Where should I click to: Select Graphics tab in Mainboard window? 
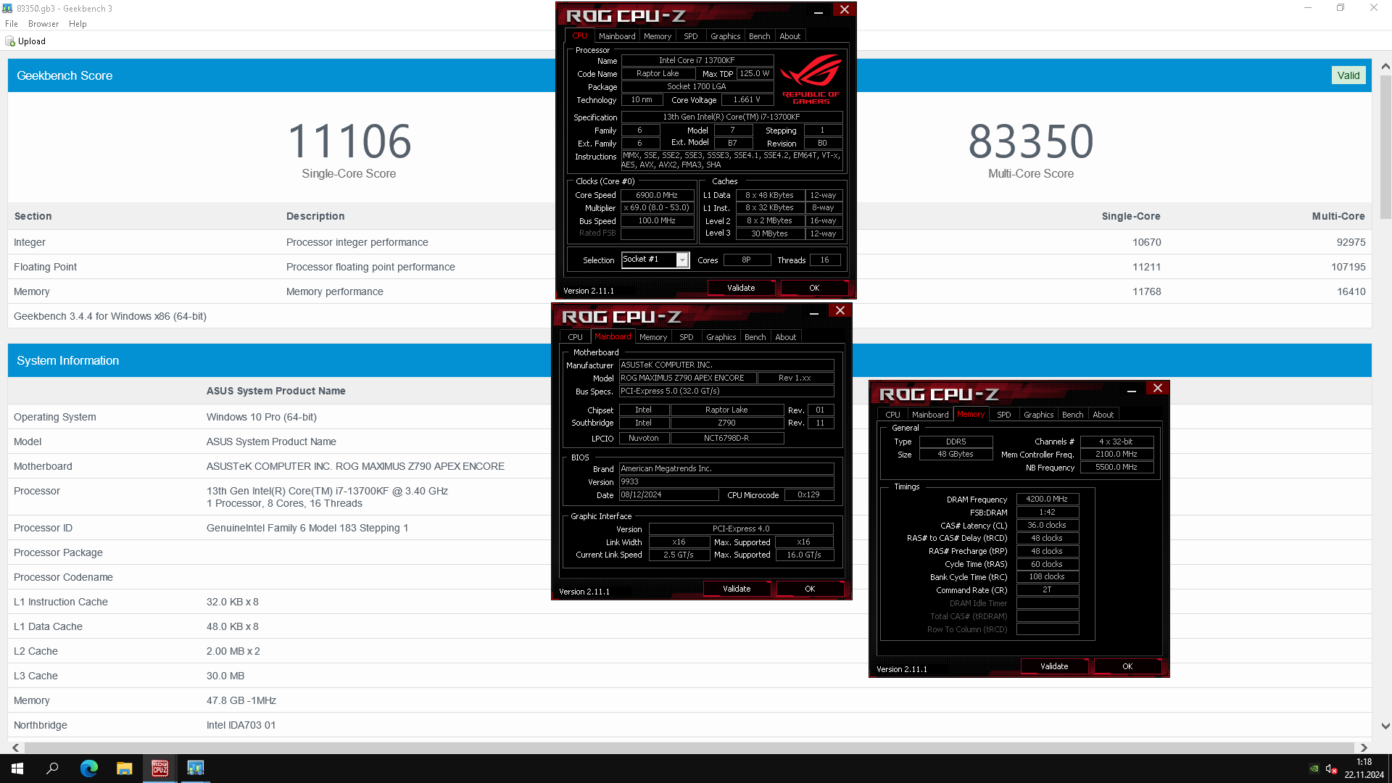721,337
